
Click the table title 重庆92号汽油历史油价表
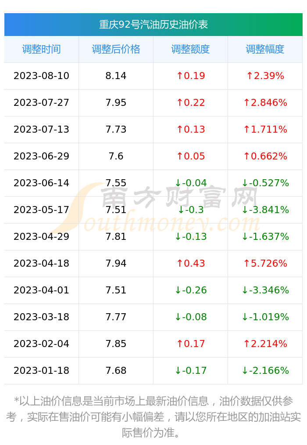coord(153,25)
